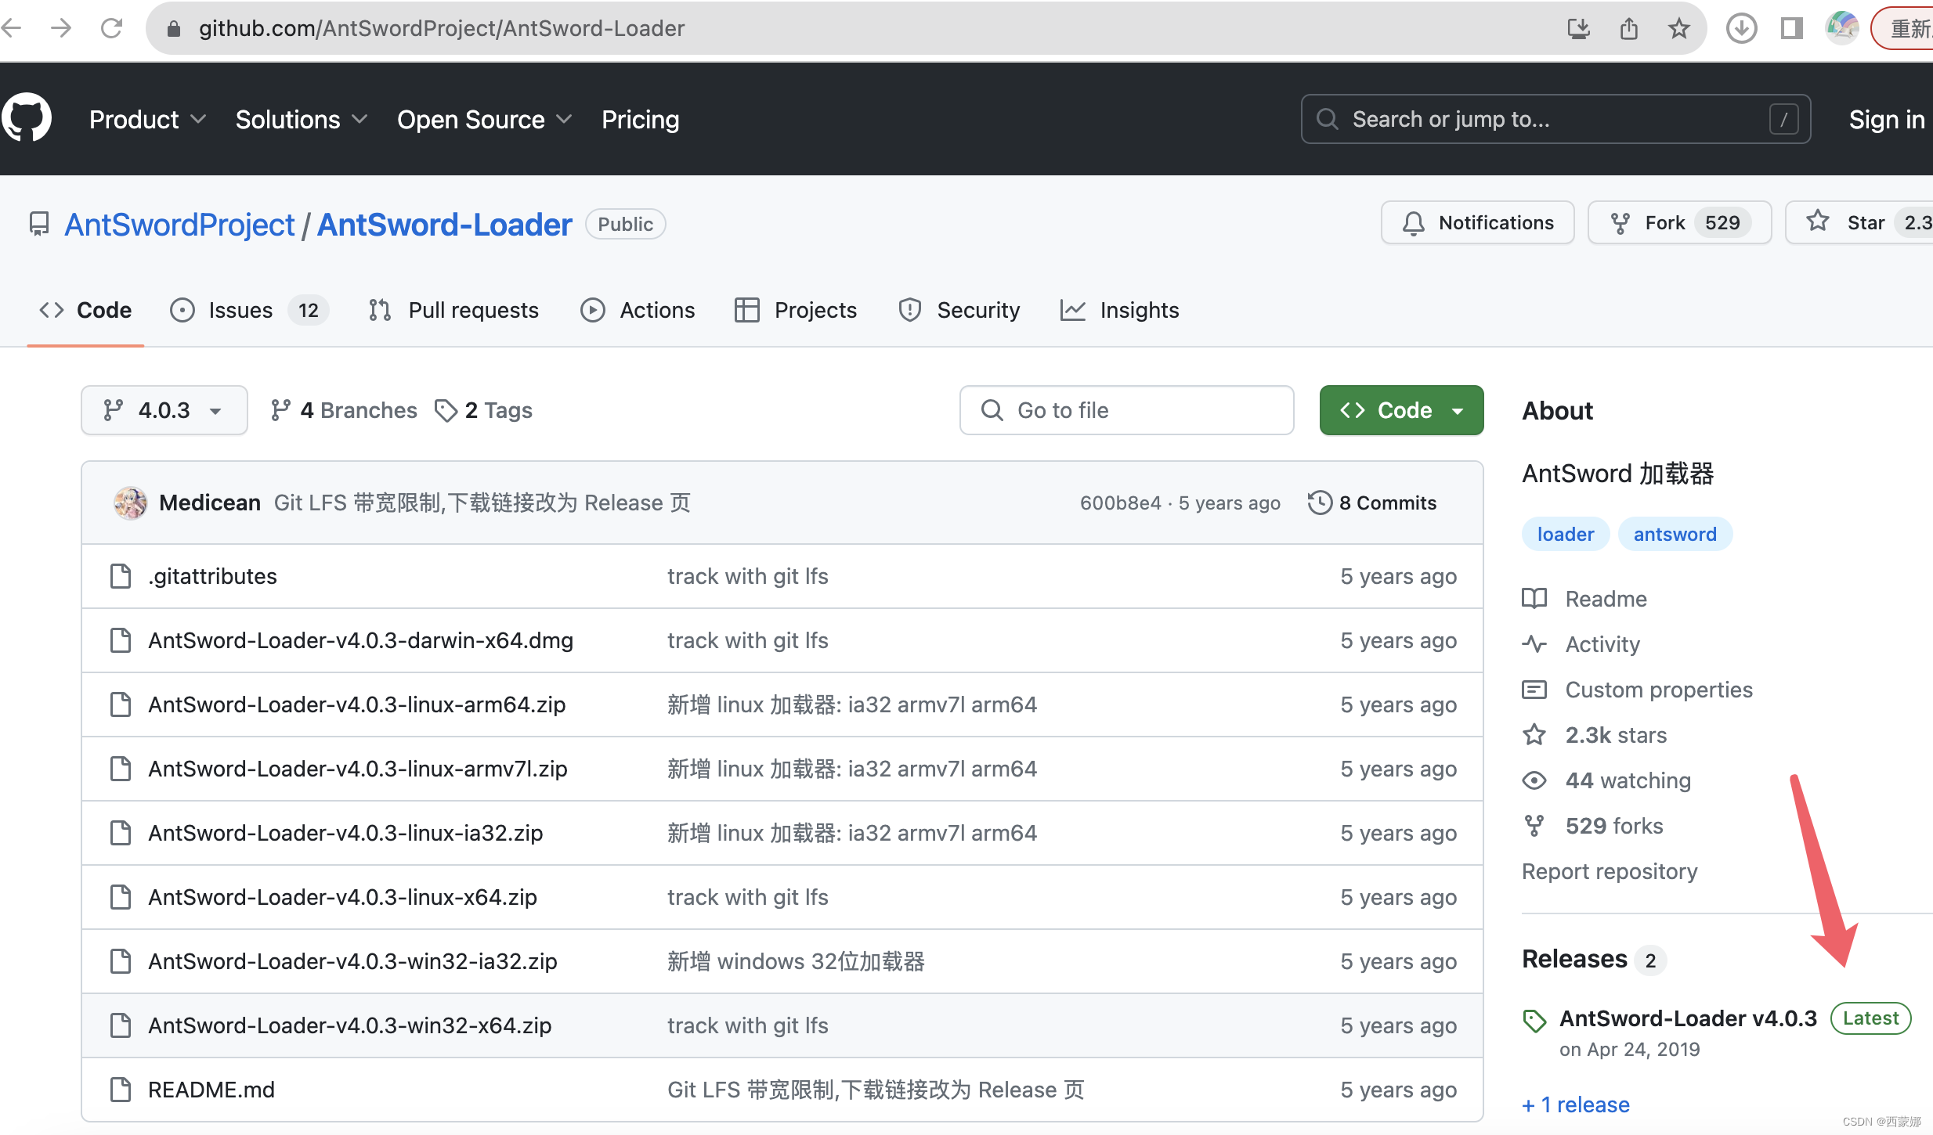
Task: Focus the Go to file field
Action: [x=1126, y=410]
